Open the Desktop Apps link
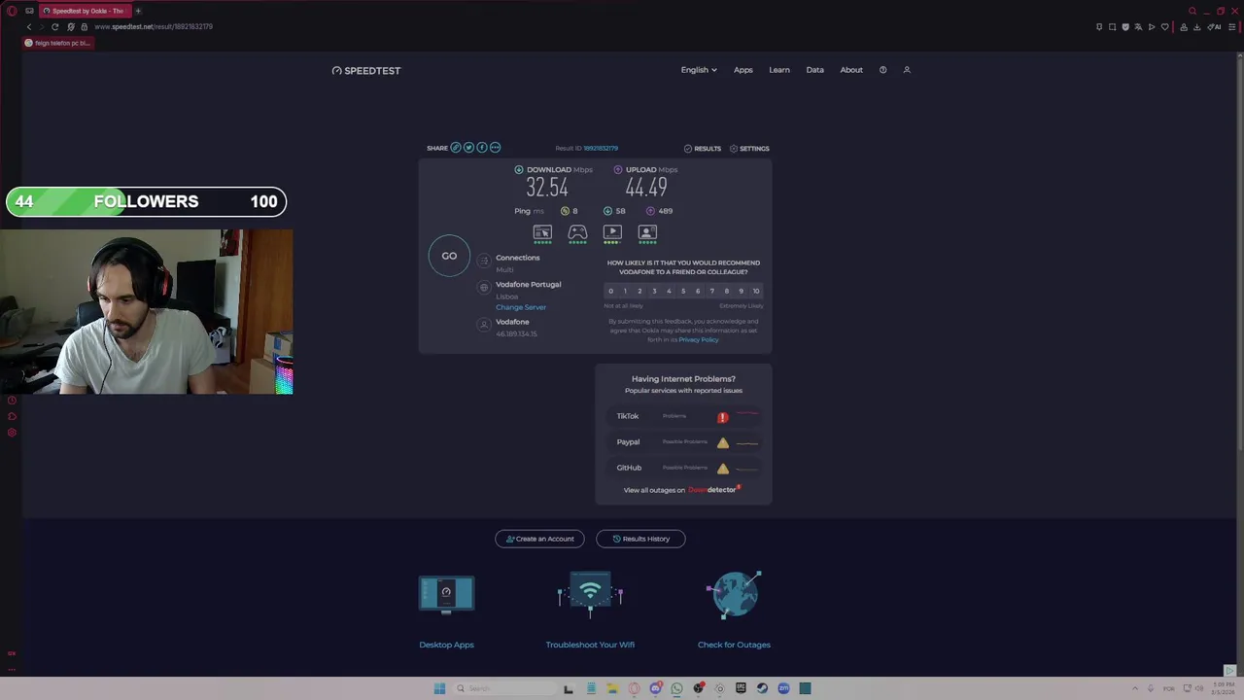This screenshot has width=1244, height=700. 446,645
